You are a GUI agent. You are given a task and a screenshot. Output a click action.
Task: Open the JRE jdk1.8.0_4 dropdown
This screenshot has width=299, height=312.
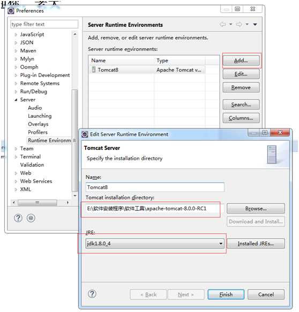[x=155, y=243]
